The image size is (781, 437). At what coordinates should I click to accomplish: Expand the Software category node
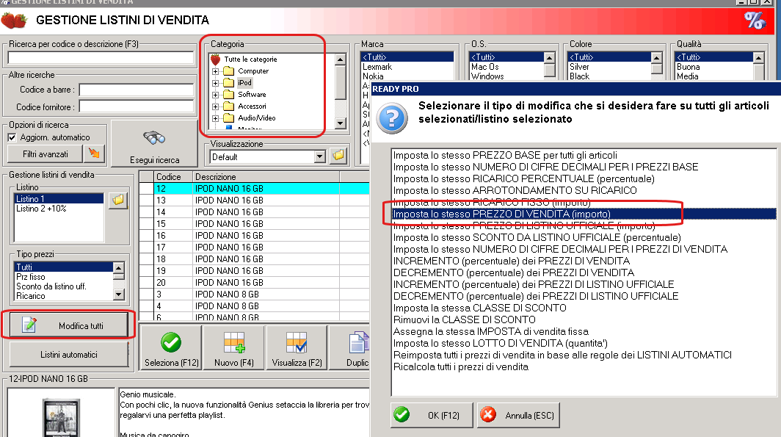tap(215, 95)
